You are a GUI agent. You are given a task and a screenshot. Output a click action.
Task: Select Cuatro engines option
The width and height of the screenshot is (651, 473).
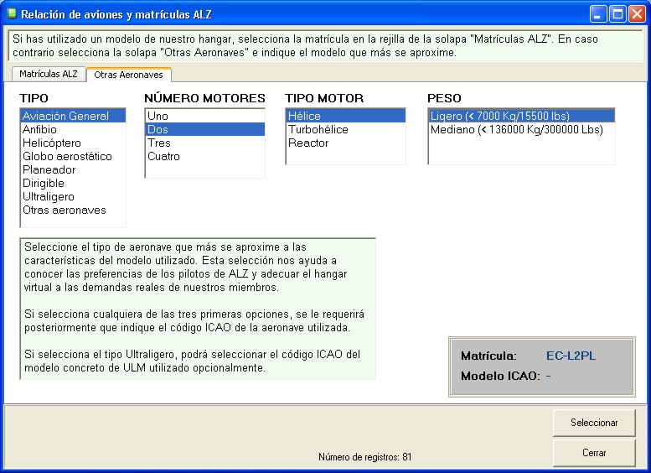pos(205,156)
